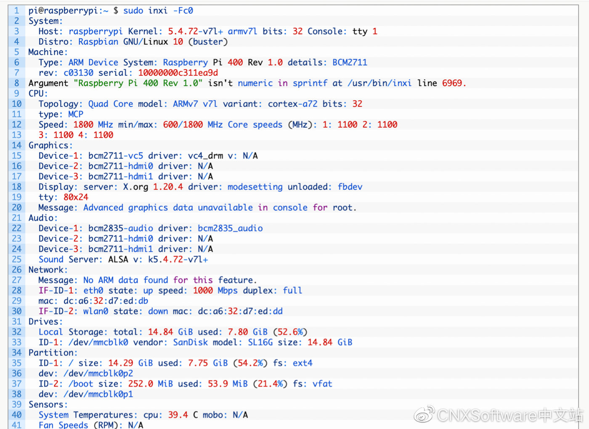Image resolution: width=589 pixels, height=429 pixels.
Task: Select the SanDisk vendor name
Action: pyautogui.click(x=190, y=342)
